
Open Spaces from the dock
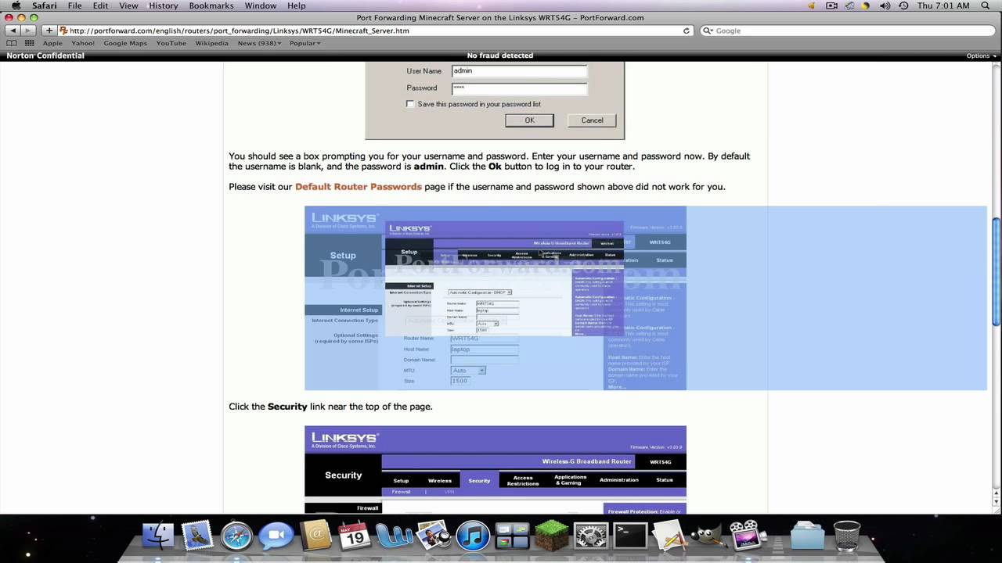pyautogui.click(x=512, y=536)
